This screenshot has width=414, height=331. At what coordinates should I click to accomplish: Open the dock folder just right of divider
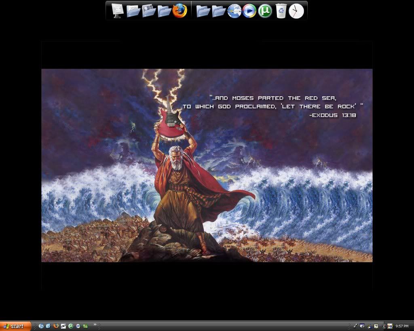click(x=203, y=11)
